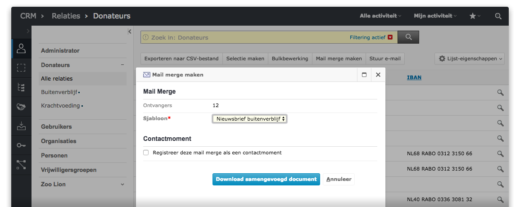Click the Bulkbewerking button
The width and height of the screenshot is (520, 207).
290,58
